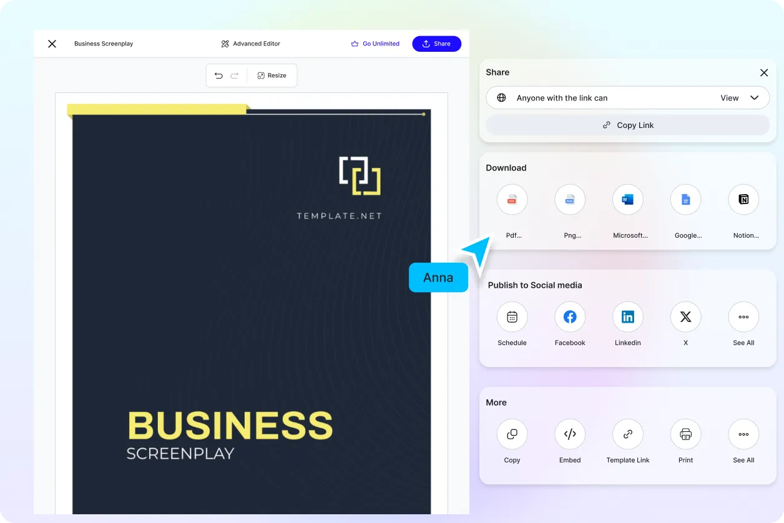Select the SCREENPLAY subtitle text

180,453
